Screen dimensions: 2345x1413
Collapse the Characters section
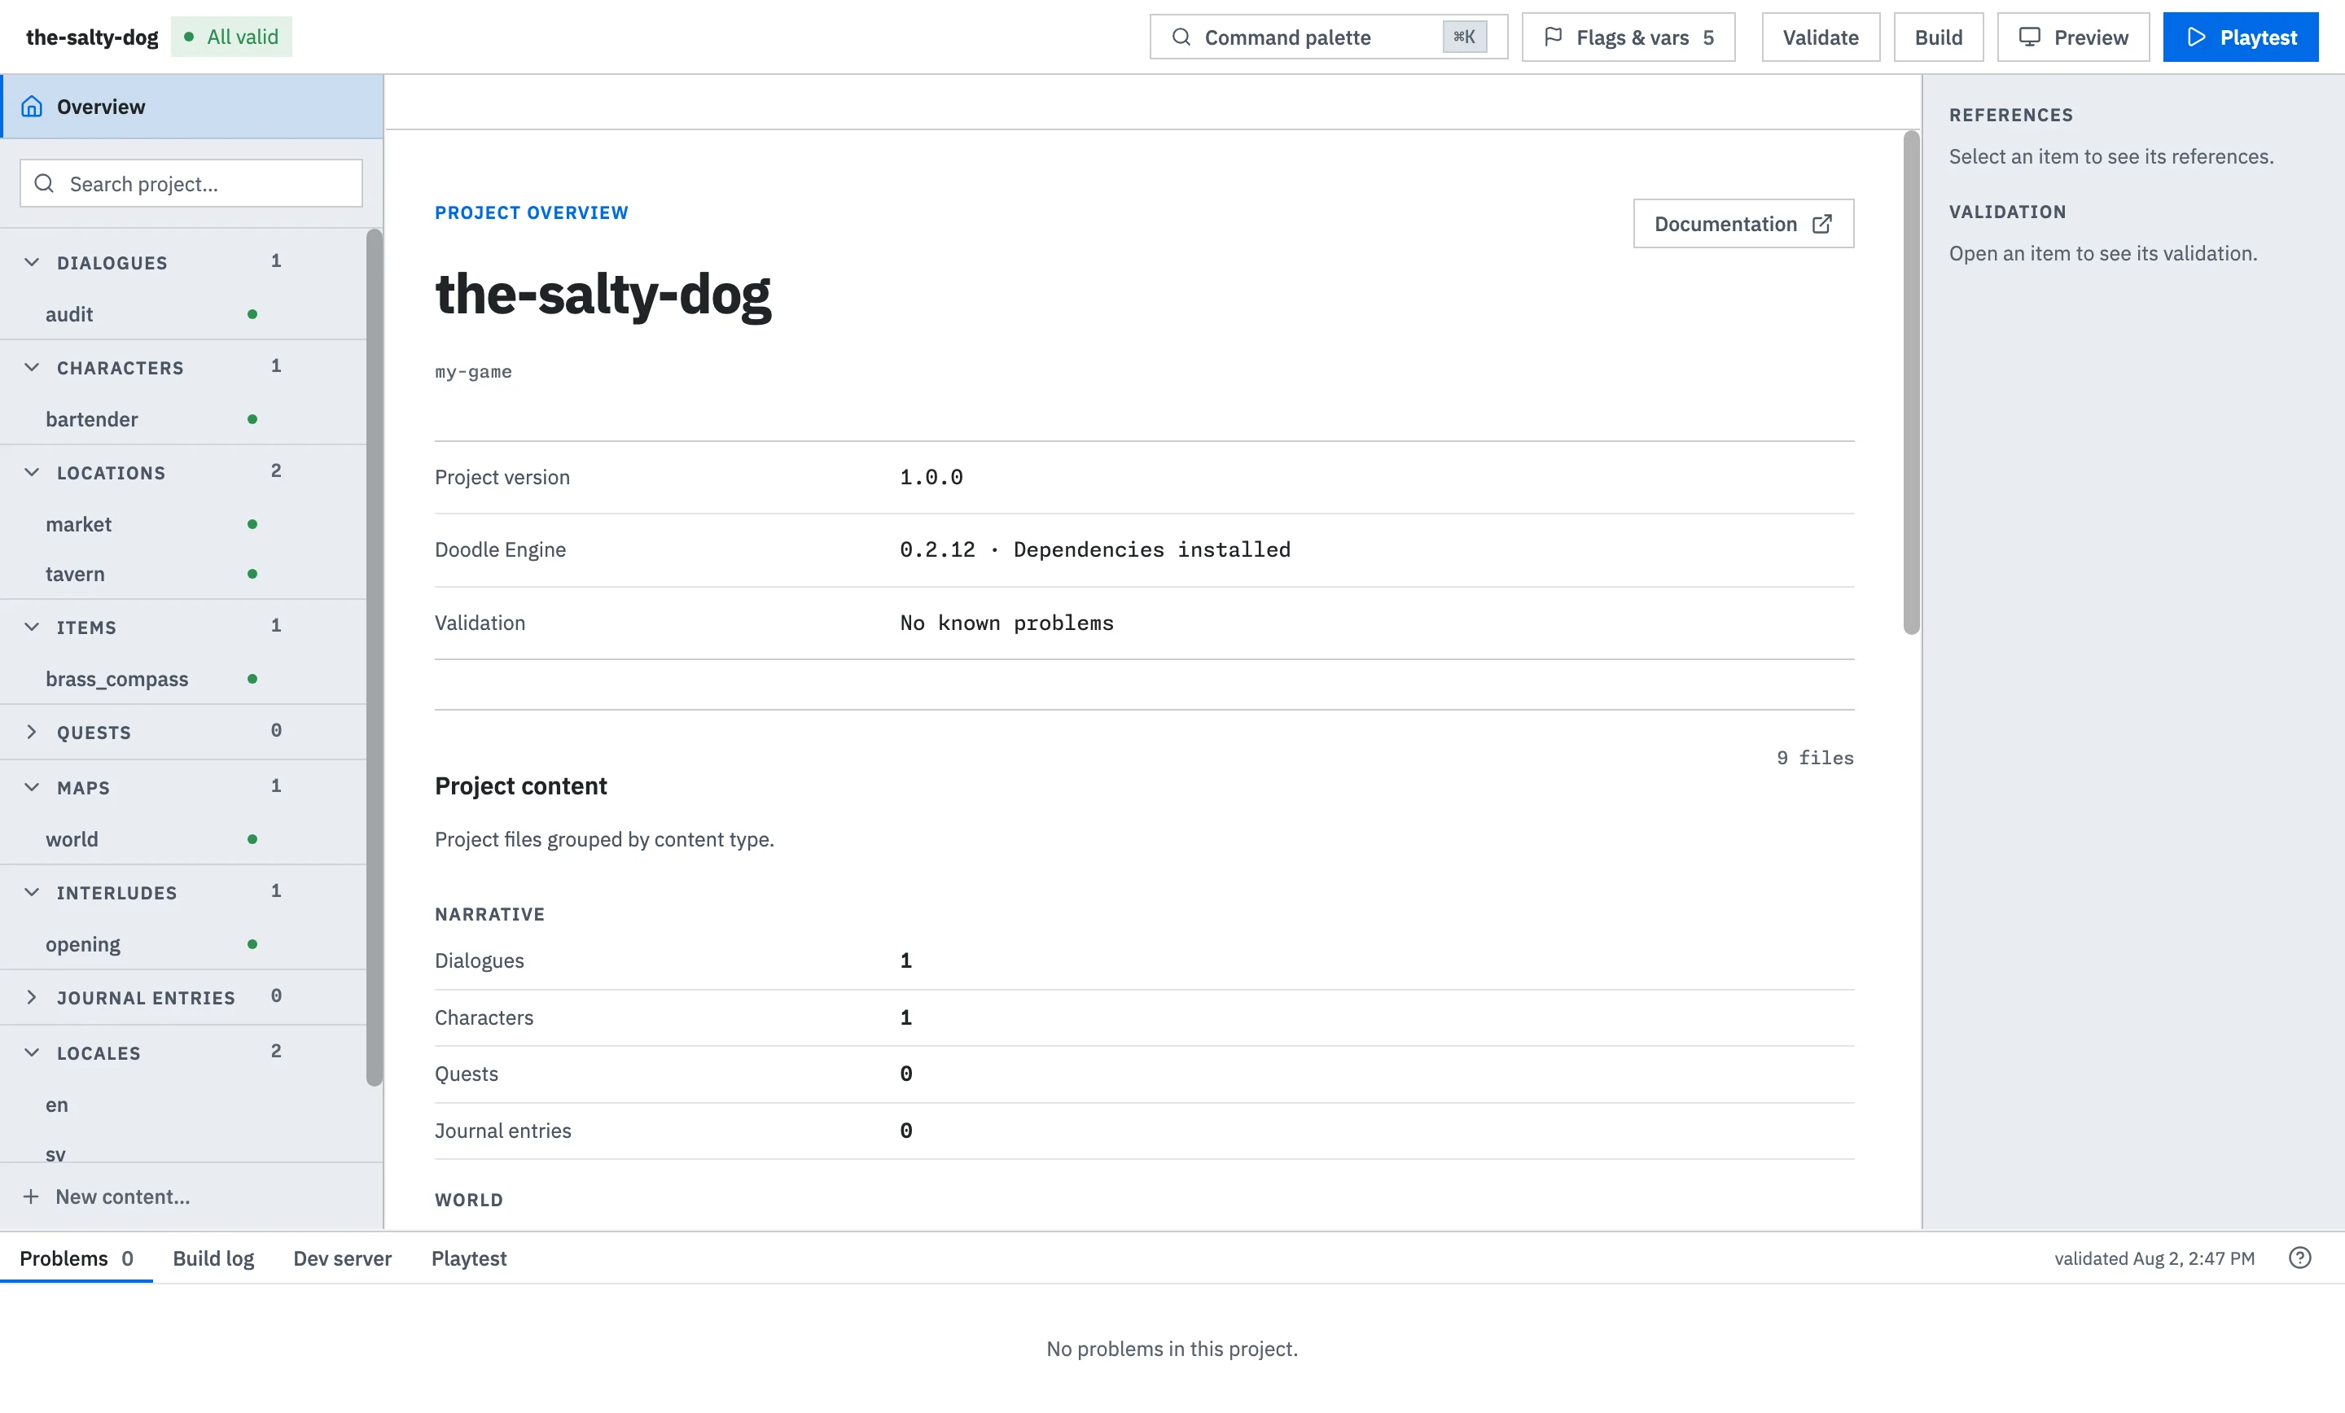pyautogui.click(x=32, y=367)
